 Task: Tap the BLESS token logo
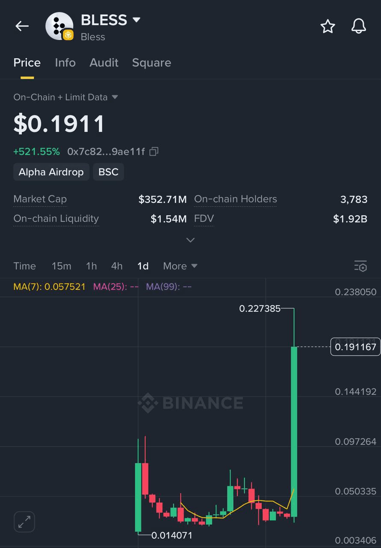pyautogui.click(x=59, y=26)
